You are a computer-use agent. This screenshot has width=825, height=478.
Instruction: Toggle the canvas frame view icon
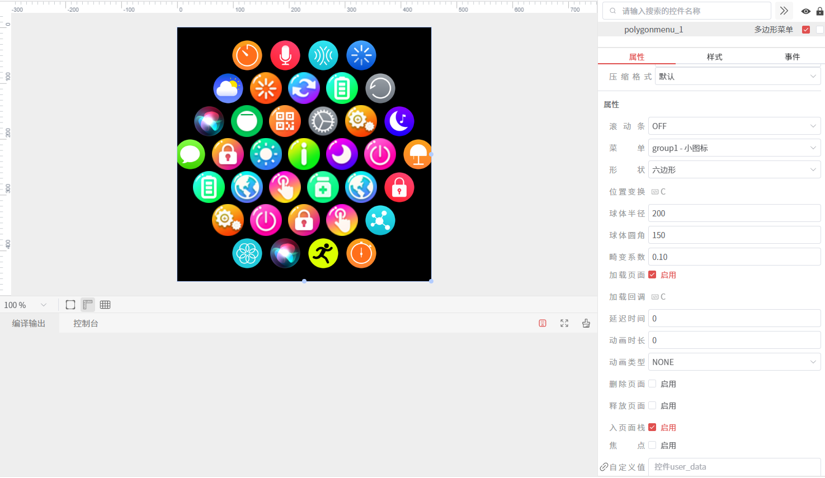tap(70, 305)
